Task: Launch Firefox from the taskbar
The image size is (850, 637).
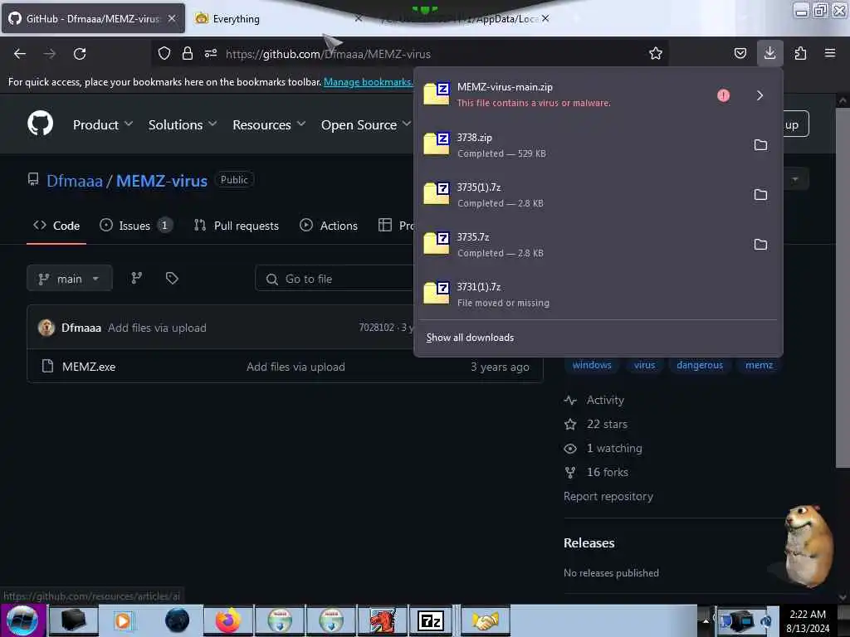Action: [228, 620]
